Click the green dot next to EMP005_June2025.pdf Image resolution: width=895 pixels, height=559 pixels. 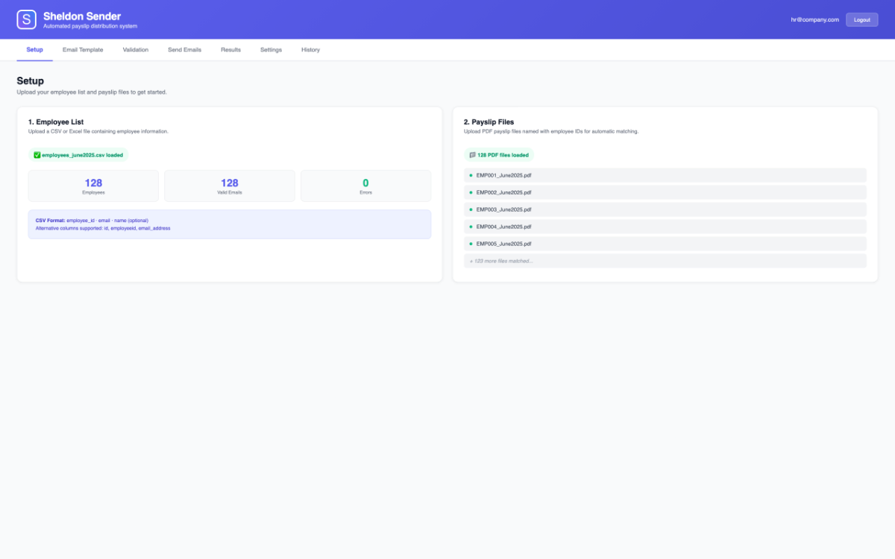[471, 244]
